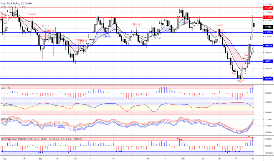Click the red triangle on MegaOscillator far right
This screenshot has width=274, height=161.
252,138
